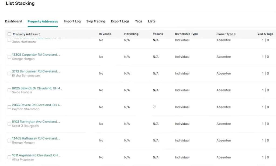Check the 3713 Bendemeer Rd row checkbox
Screen dimensions: 276x166
point(9,73)
